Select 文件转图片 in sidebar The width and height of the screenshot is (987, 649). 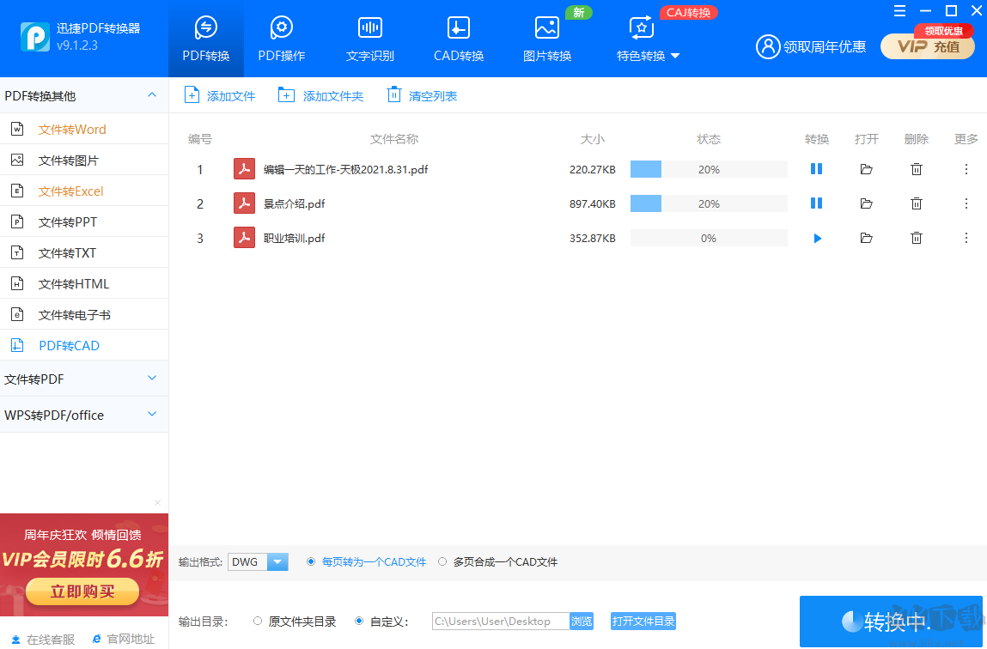(x=84, y=160)
